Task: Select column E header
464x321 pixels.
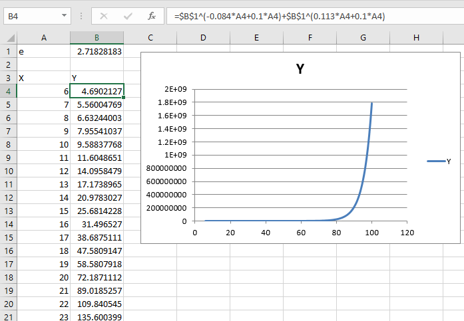Action: point(256,38)
